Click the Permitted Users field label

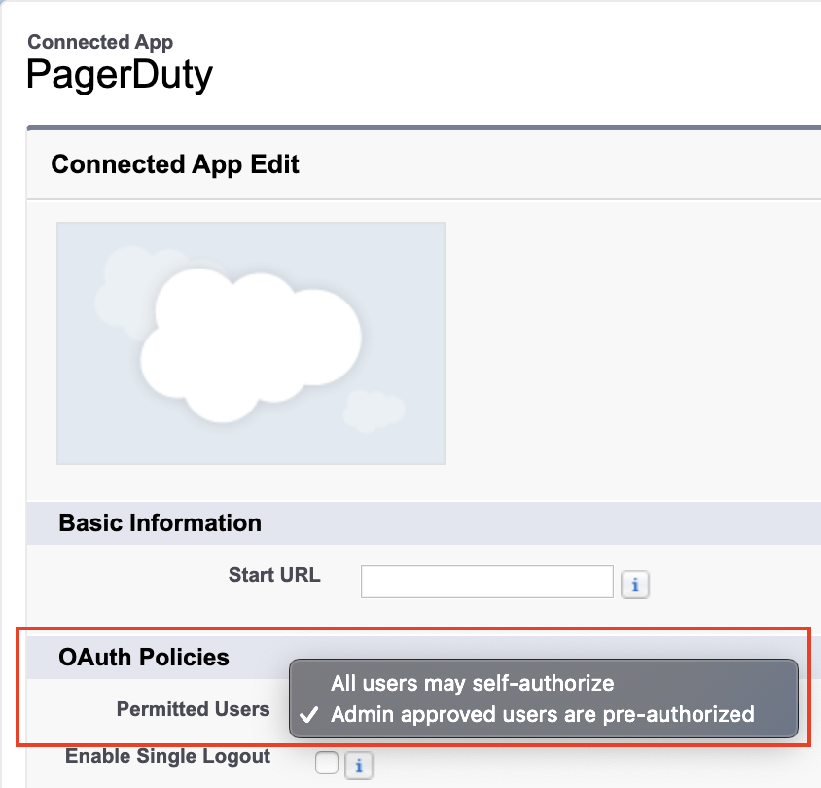(191, 709)
